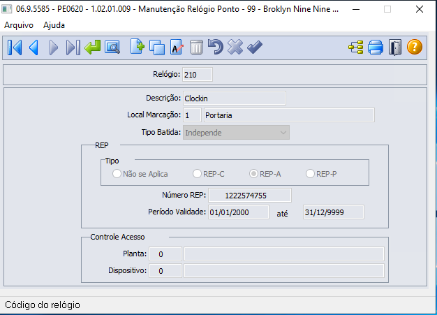Open the Tipo Batida dropdown

click(236, 133)
